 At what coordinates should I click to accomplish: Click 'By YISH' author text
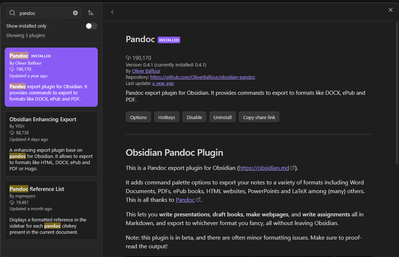coord(17,126)
